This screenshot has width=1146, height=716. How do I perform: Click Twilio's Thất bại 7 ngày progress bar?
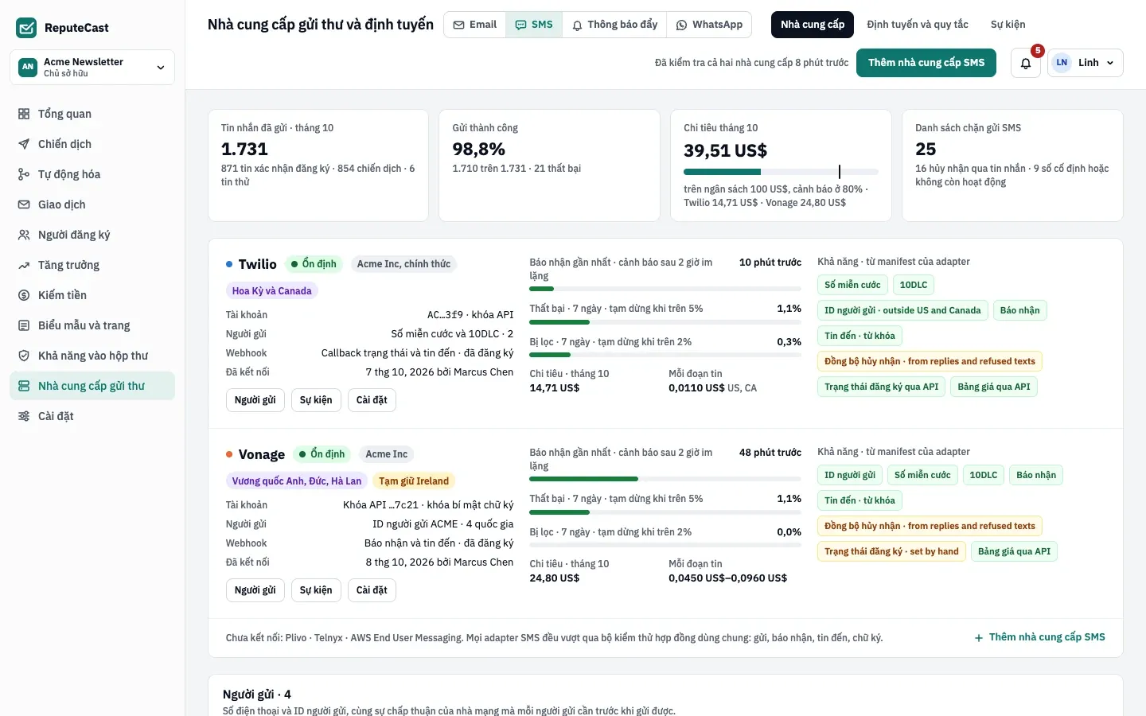665,322
